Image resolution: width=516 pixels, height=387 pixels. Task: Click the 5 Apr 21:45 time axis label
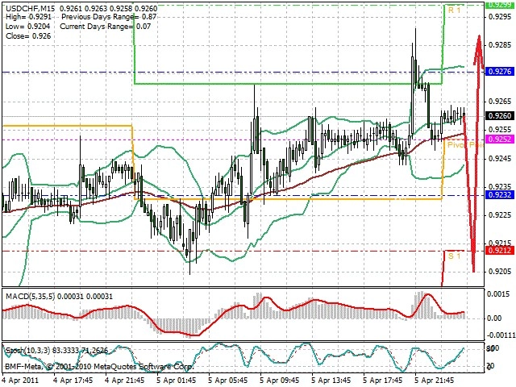[x=435, y=380]
